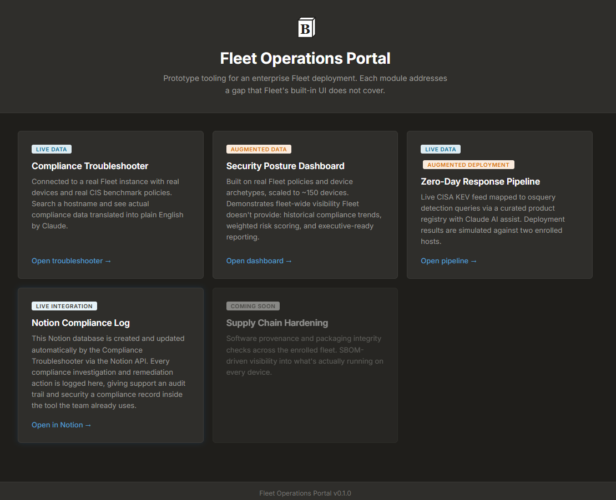Select the Security Posture Dashboard card title
616x500 pixels.
[x=285, y=166]
